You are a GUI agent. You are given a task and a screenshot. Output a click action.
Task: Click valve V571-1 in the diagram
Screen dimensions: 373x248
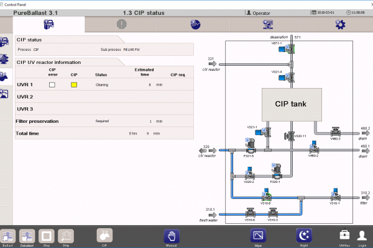[x=287, y=49]
